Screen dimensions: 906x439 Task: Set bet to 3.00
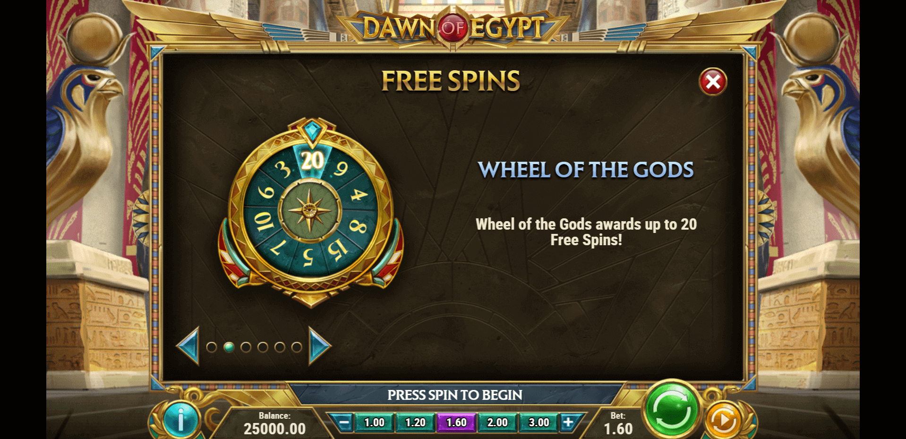click(538, 422)
